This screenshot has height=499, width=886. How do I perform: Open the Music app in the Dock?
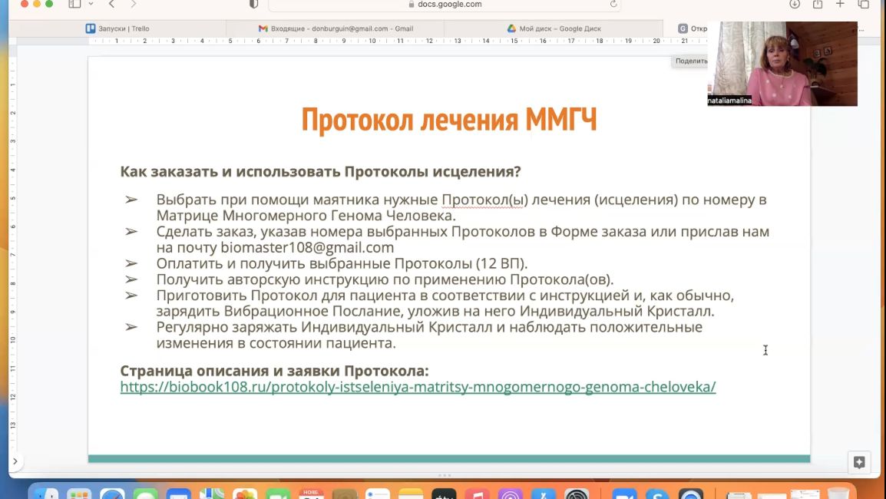(x=478, y=495)
